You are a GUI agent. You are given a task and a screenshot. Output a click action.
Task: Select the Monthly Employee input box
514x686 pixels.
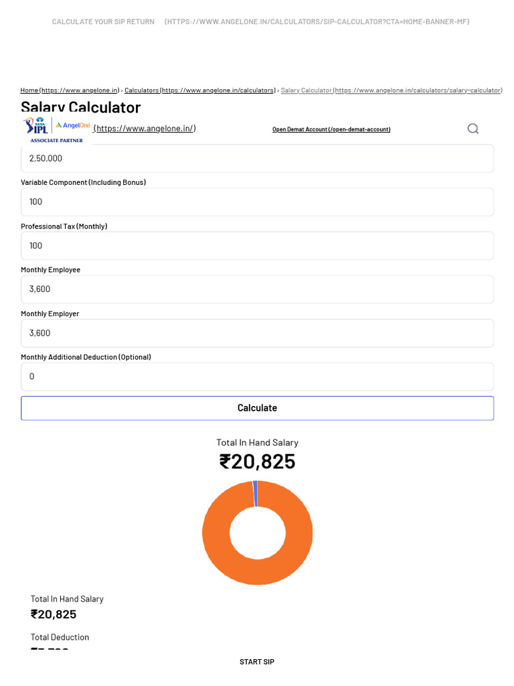point(257,289)
